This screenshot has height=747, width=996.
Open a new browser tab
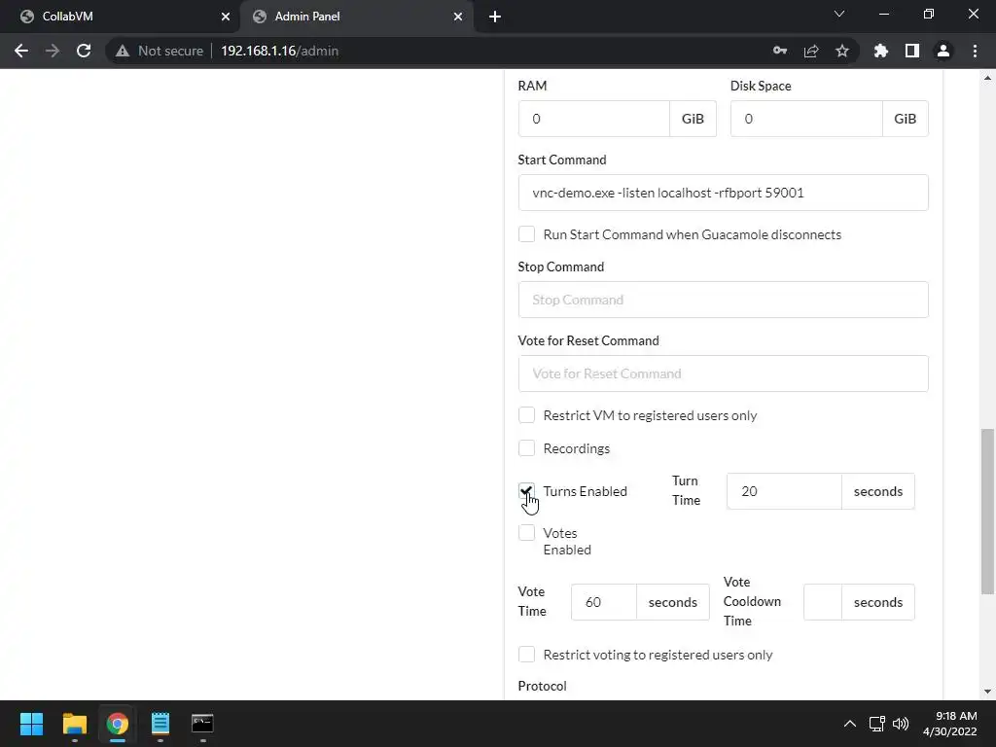(494, 17)
